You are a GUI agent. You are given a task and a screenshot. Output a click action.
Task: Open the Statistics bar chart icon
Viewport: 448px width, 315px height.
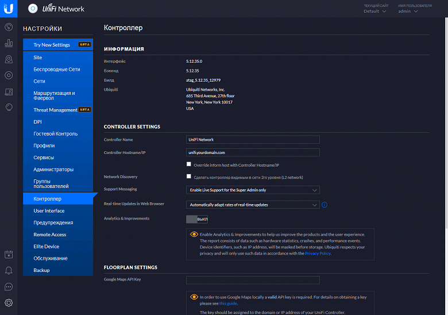9,43
